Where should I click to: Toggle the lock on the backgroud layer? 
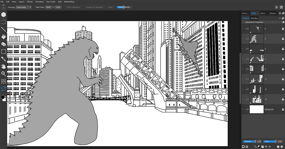pyautogui.click(x=283, y=109)
